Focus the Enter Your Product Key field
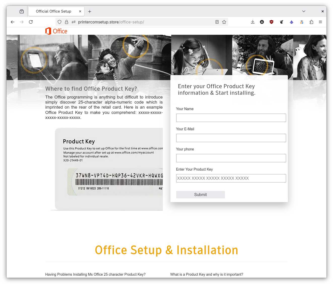Viewport: 333px width, 285px height. pyautogui.click(x=231, y=178)
